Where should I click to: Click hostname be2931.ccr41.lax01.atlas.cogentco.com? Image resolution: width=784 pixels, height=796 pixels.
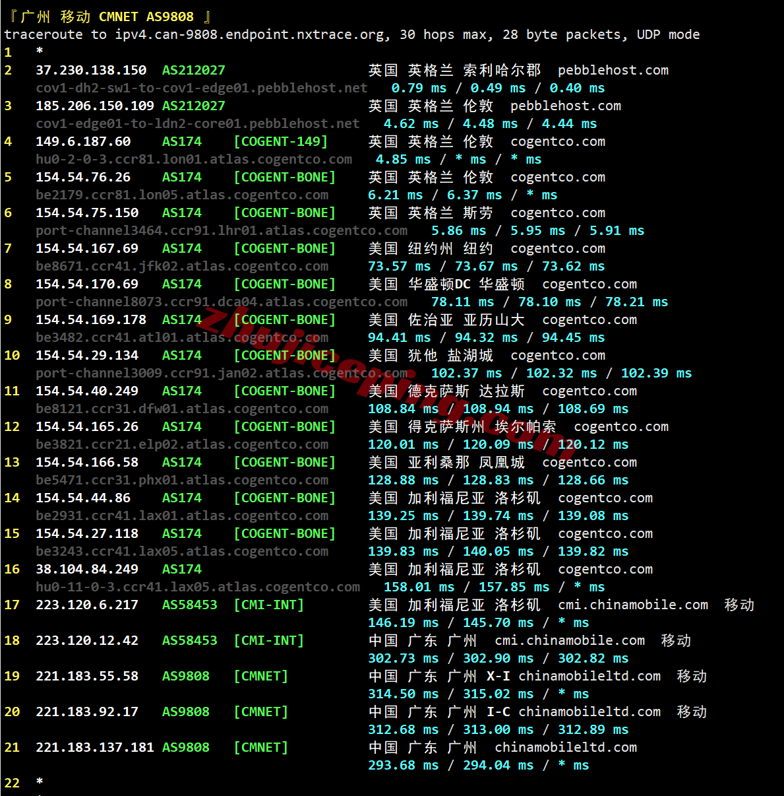point(182,515)
